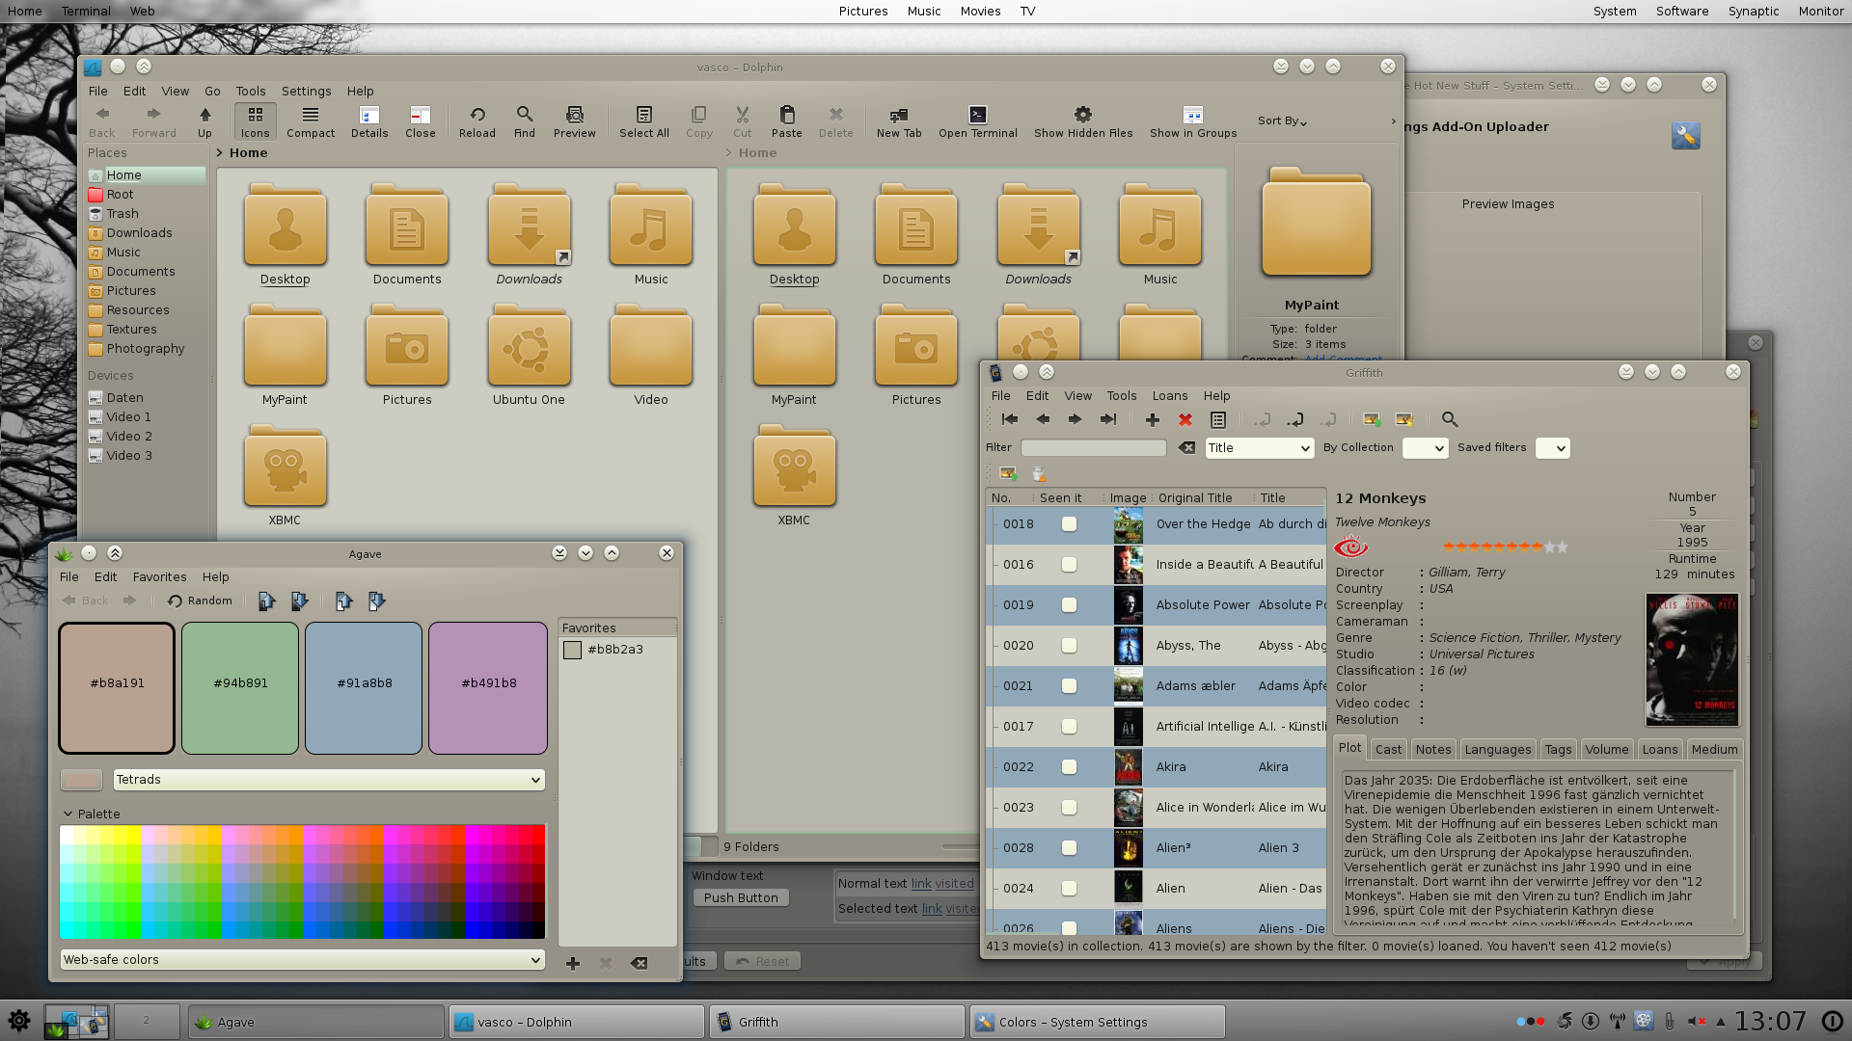
Task: Click Show Hidden Files in Dolphin toolbar
Action: [x=1083, y=121]
